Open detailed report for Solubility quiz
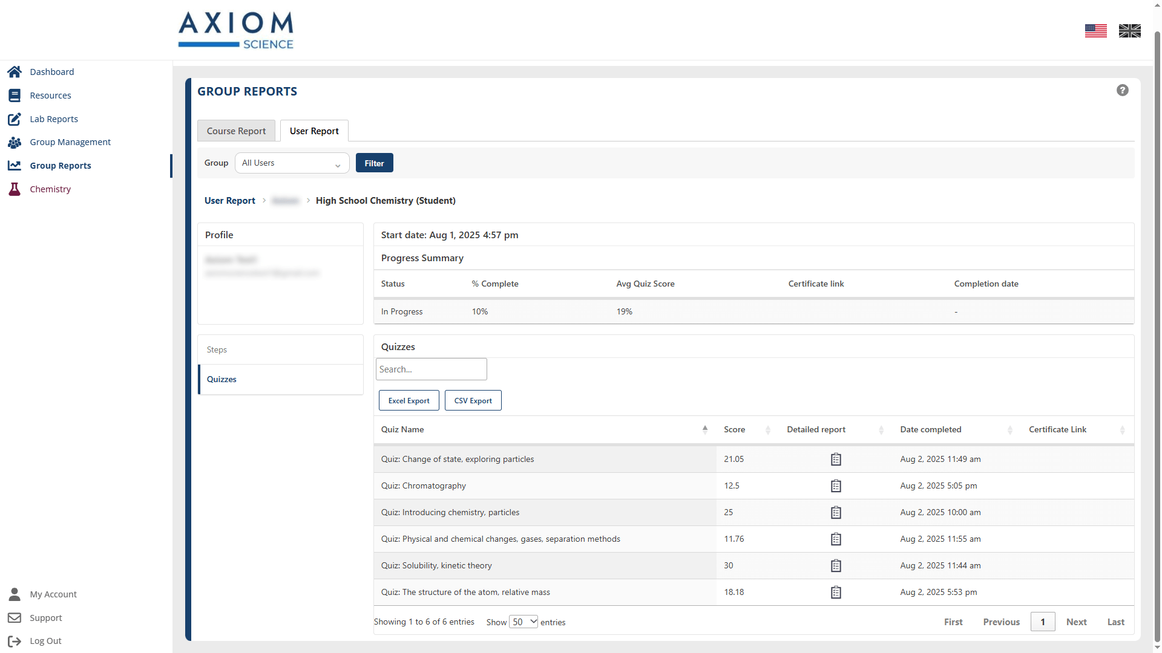Image resolution: width=1162 pixels, height=653 pixels. tap(836, 566)
